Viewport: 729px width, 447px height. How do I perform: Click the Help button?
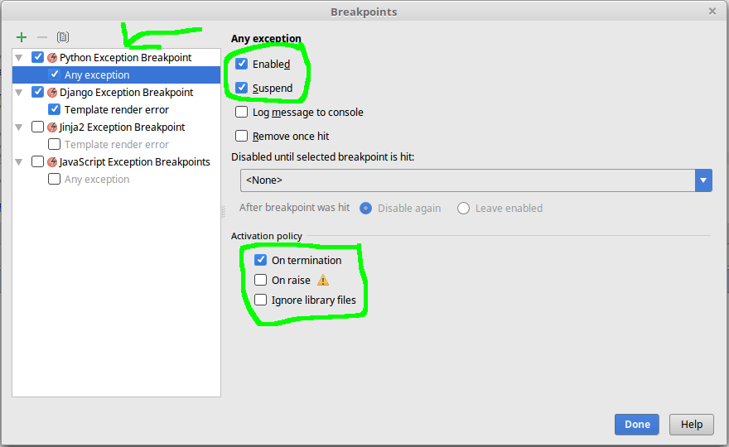691,425
